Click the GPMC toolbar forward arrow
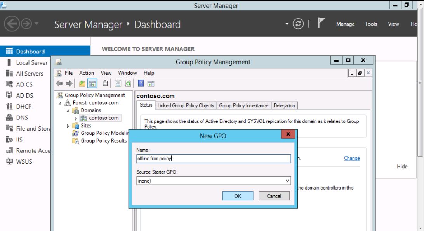The width and height of the screenshot is (424, 231). [x=69, y=83]
